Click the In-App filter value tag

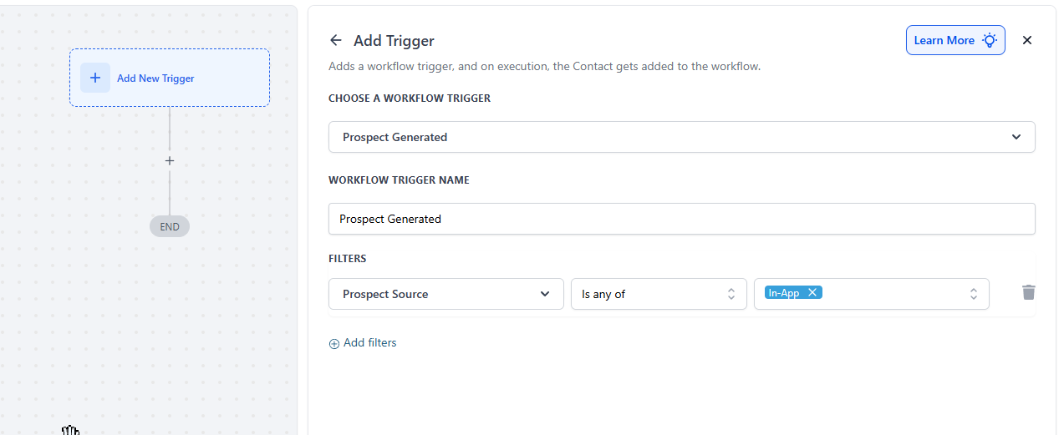pos(784,292)
